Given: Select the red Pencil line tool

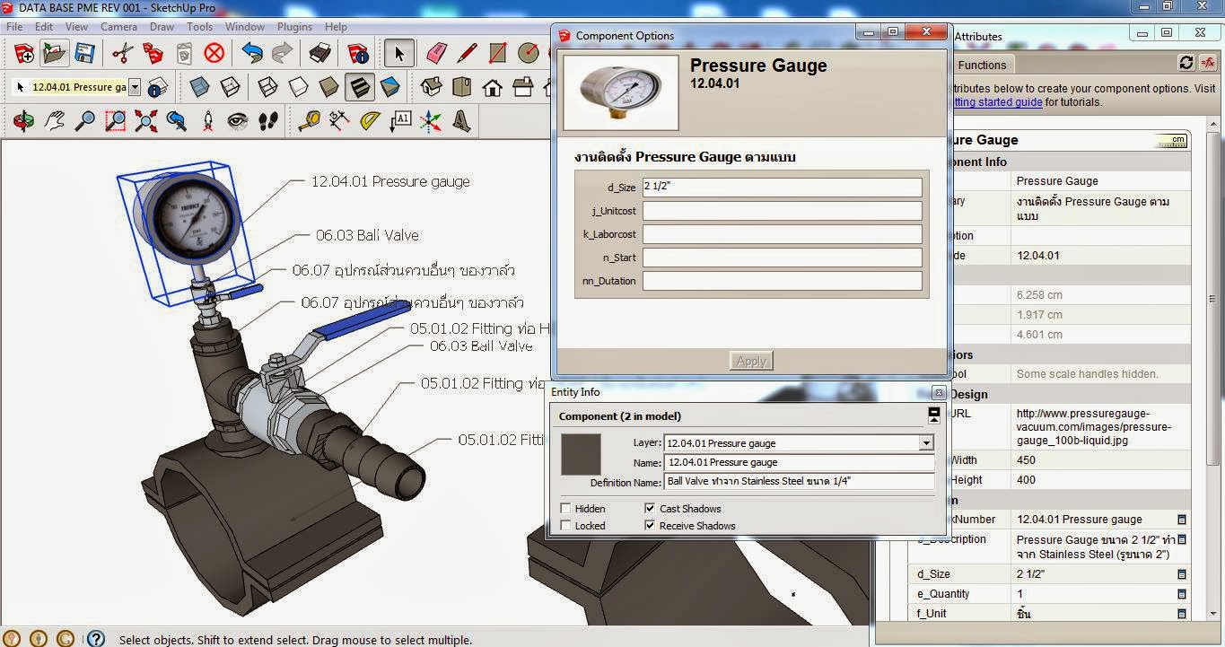Looking at the screenshot, I should pyautogui.click(x=467, y=54).
